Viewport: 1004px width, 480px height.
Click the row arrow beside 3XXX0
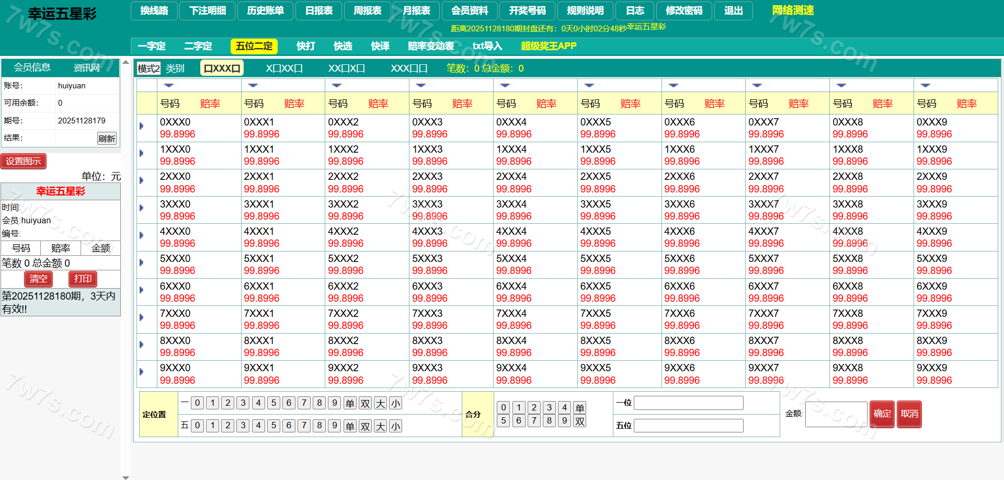point(142,208)
